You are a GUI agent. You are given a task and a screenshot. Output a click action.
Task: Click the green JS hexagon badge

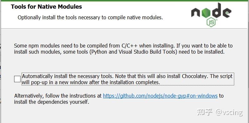point(211,22)
